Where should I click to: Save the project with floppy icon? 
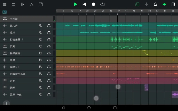(41, 4)
